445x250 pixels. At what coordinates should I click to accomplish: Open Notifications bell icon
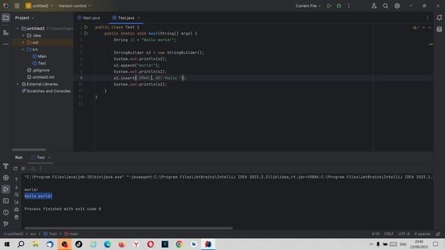pos(439,18)
